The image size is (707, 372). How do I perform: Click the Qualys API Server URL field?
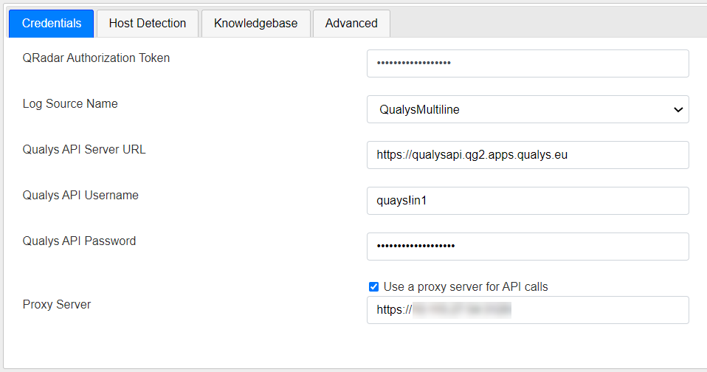click(x=527, y=155)
